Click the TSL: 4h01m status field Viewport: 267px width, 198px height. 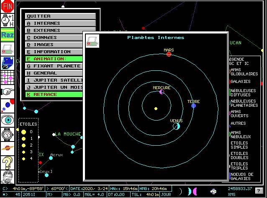(x=145, y=194)
